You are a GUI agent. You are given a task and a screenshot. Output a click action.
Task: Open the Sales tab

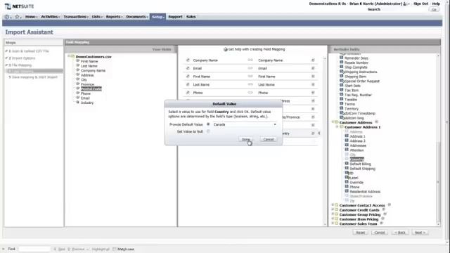pyautogui.click(x=191, y=17)
